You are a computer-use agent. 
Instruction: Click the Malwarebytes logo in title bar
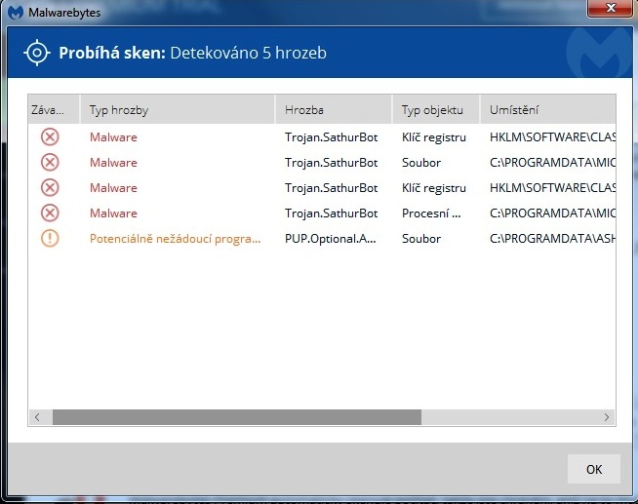(15, 12)
